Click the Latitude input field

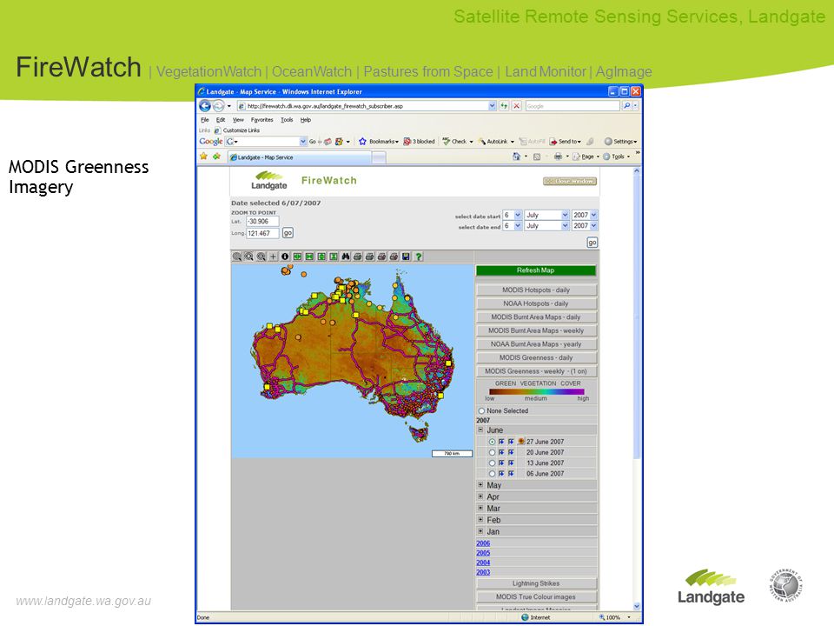(262, 222)
